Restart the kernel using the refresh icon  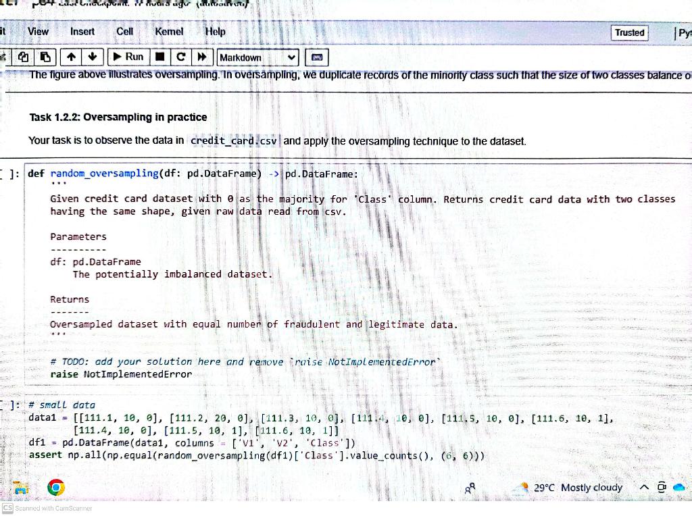pos(180,57)
